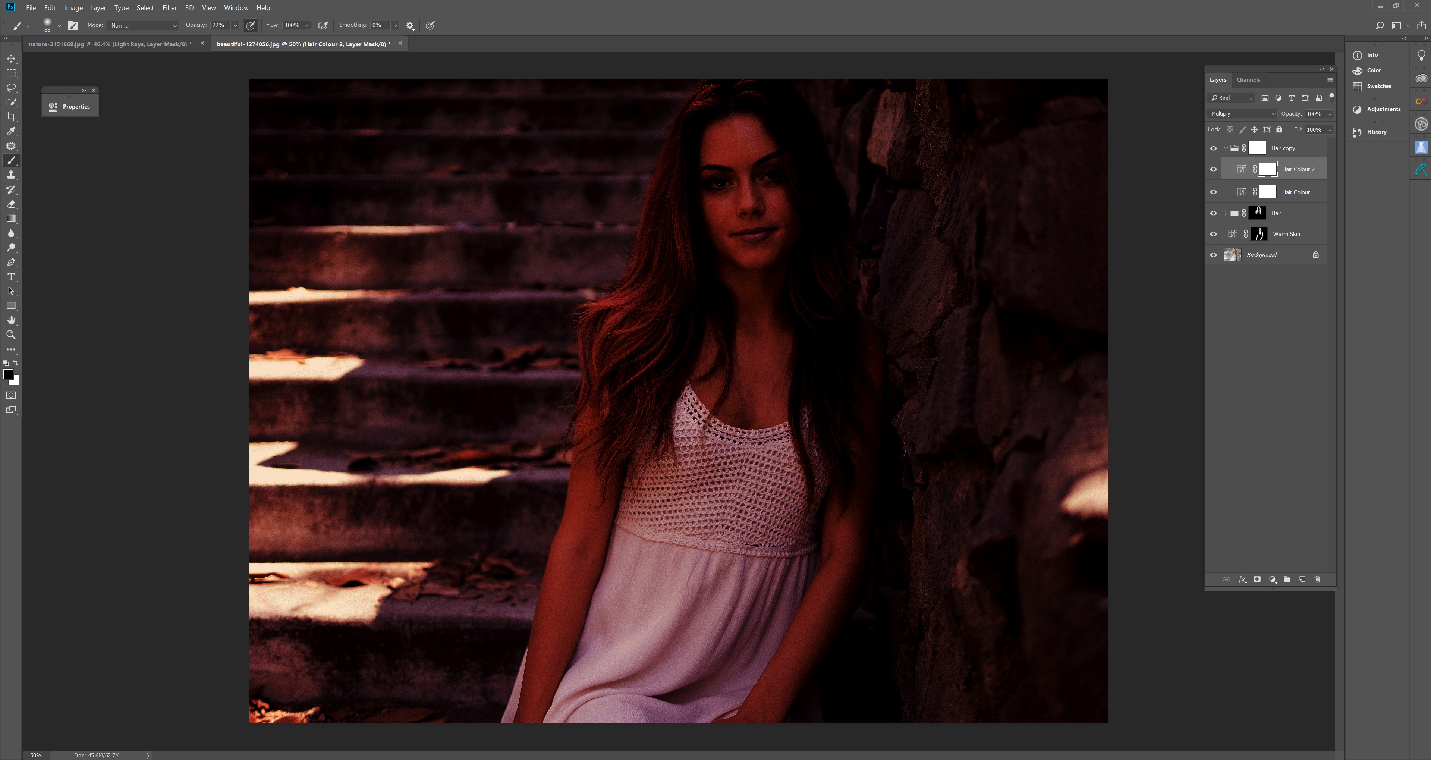
Task: Hide the Warm Skin layer
Action: point(1214,234)
